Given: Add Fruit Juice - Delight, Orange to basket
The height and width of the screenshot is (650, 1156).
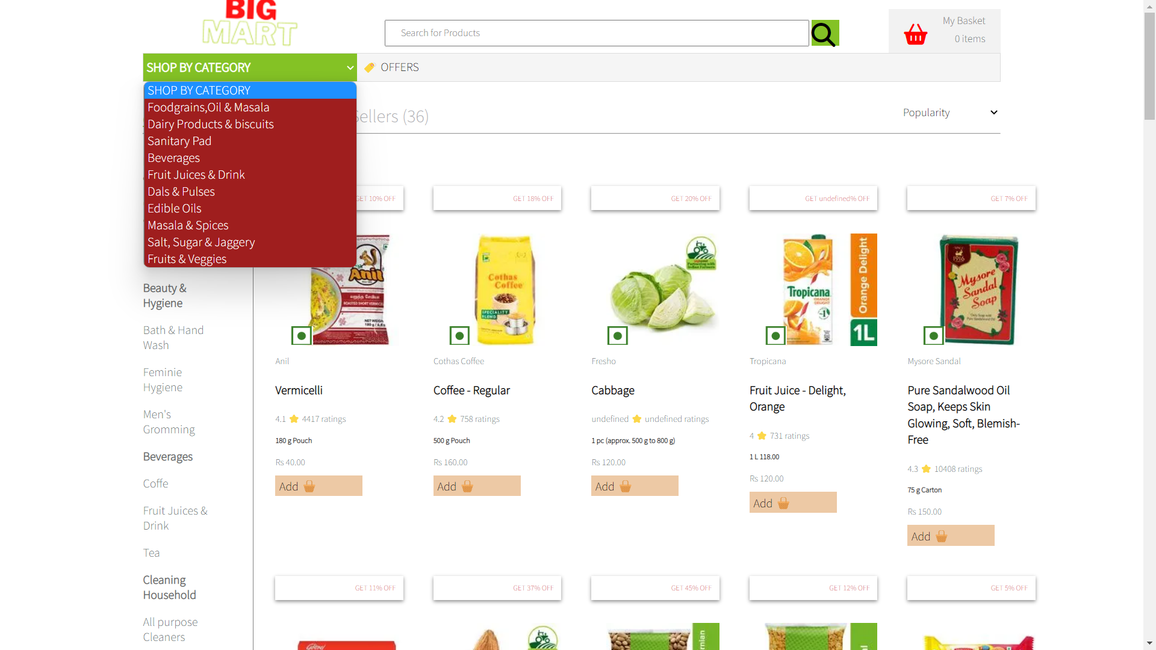Looking at the screenshot, I should 793,503.
